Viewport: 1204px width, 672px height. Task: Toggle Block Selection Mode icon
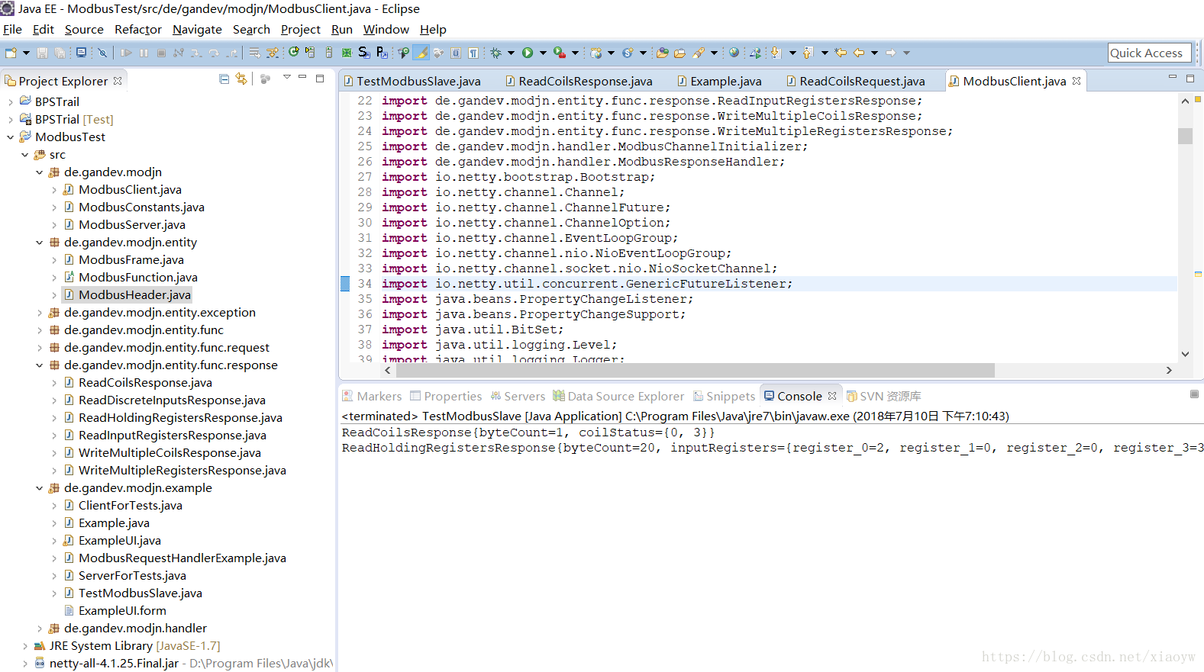456,53
